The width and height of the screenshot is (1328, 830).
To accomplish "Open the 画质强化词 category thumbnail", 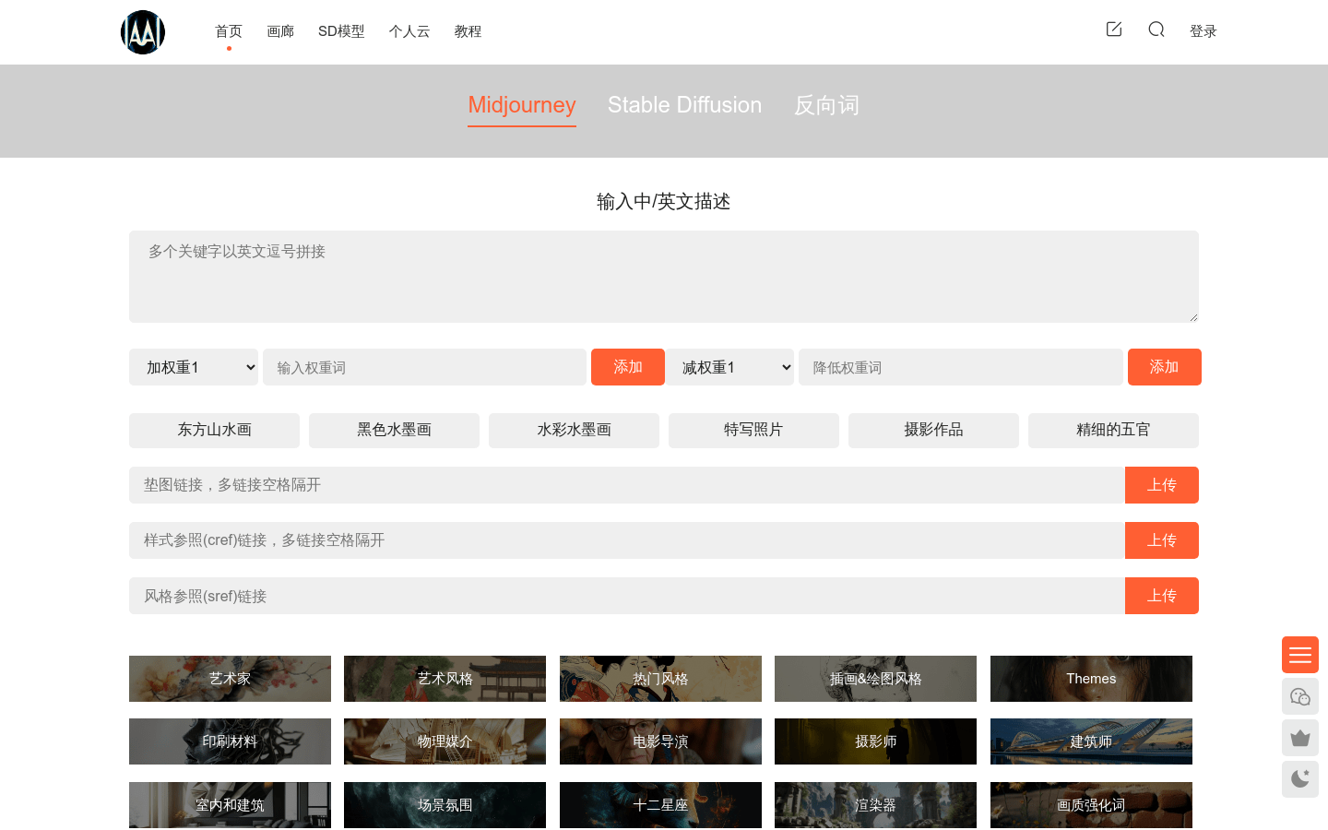I will [1091, 805].
